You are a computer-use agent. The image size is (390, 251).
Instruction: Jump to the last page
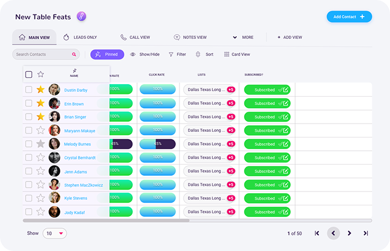(x=365, y=233)
